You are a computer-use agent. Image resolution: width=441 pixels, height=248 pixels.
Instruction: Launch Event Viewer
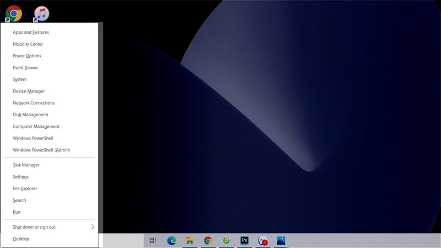pos(50,68)
